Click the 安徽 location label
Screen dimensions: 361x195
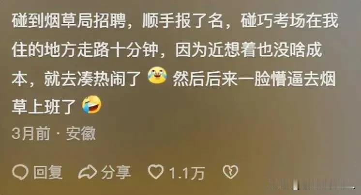81,133
